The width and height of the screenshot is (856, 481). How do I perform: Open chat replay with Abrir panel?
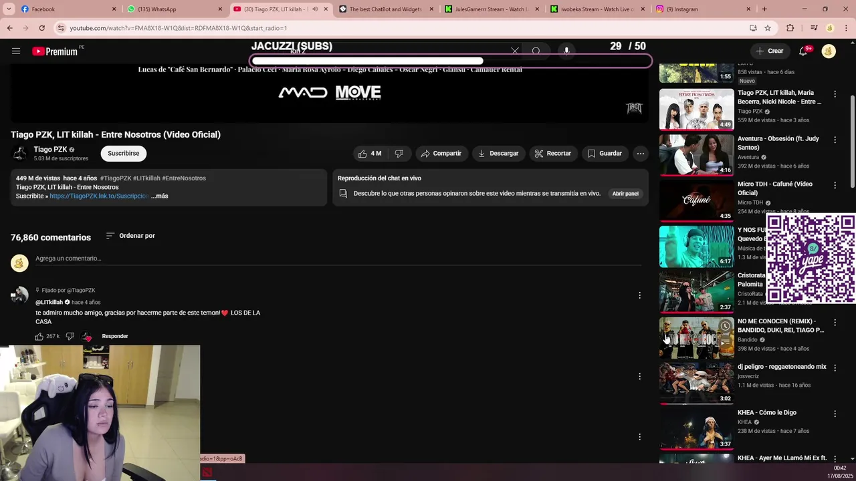[x=625, y=194]
